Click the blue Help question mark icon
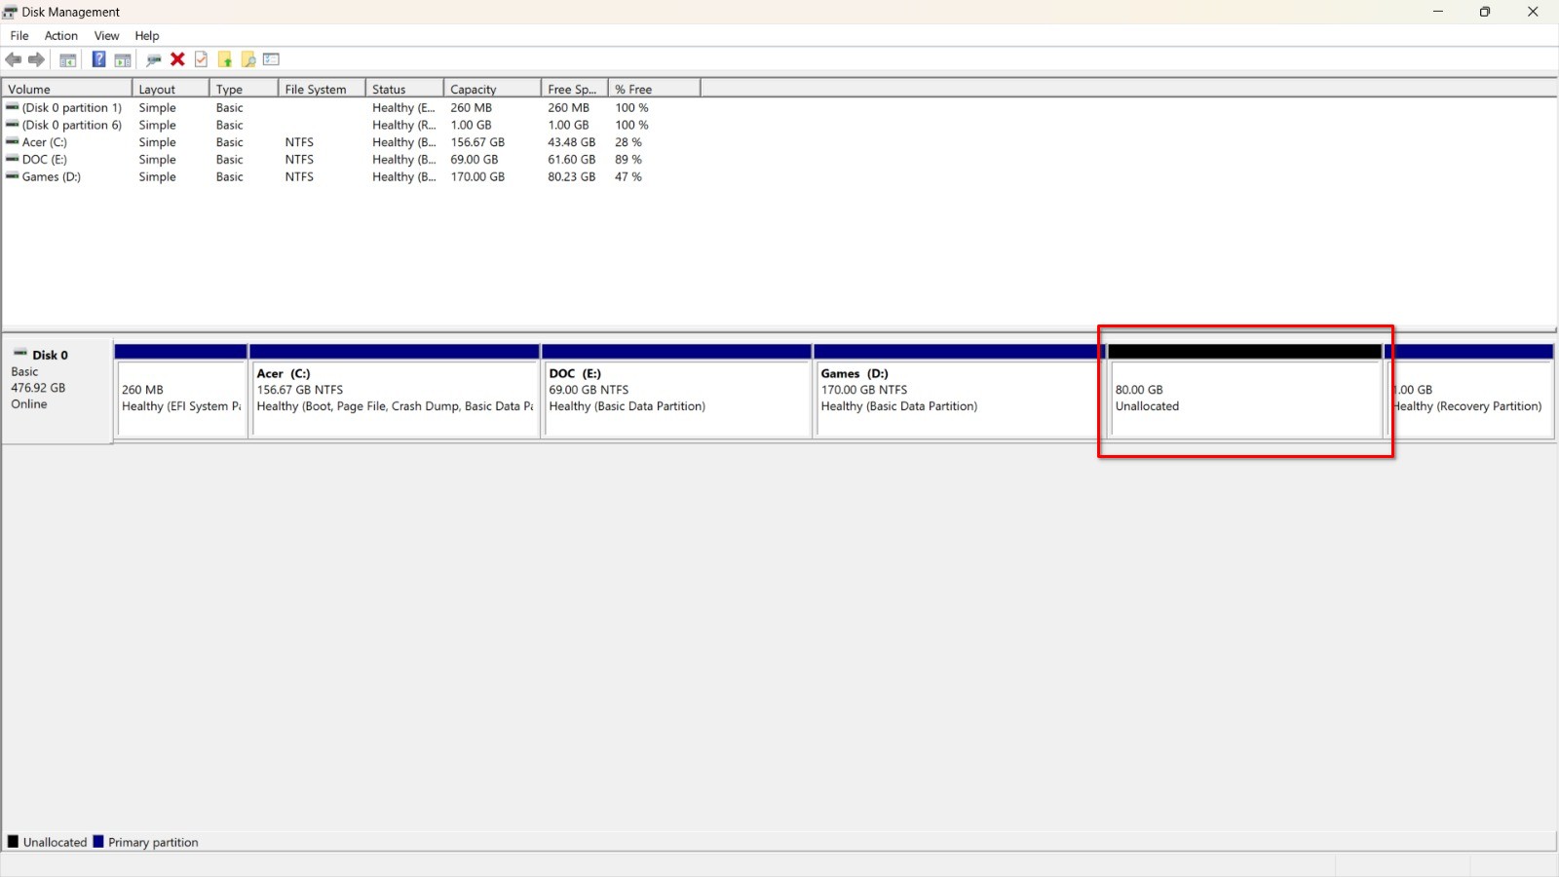Image resolution: width=1559 pixels, height=877 pixels. 98,60
